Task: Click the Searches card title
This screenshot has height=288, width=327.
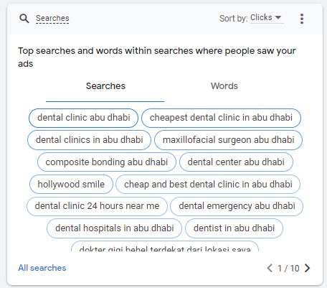Action: (52, 18)
